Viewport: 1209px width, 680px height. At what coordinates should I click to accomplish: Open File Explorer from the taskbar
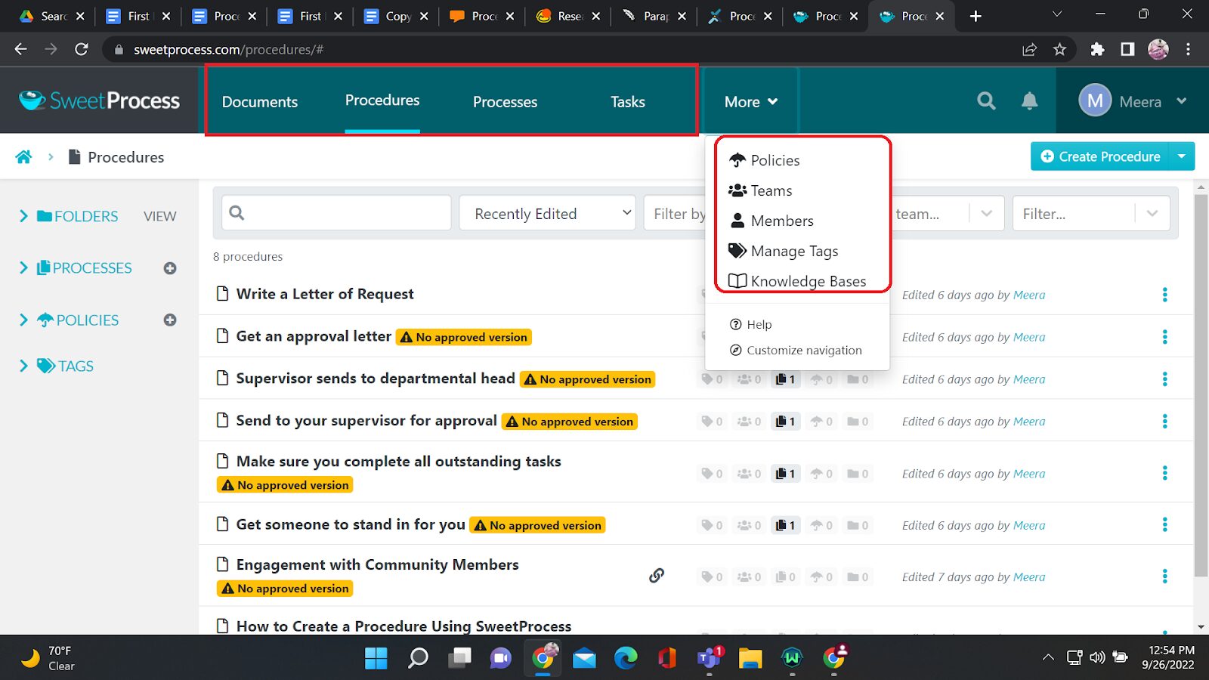pyautogui.click(x=750, y=658)
